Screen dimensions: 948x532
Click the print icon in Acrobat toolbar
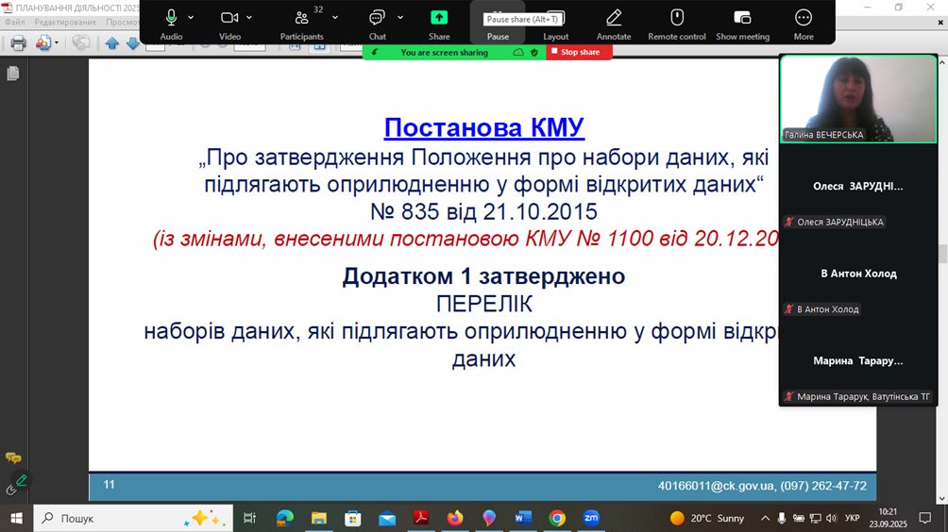18,42
